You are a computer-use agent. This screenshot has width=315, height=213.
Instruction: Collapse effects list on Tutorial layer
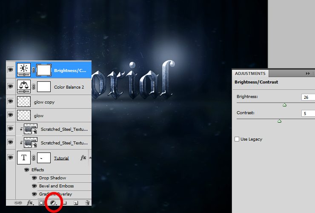point(90,158)
